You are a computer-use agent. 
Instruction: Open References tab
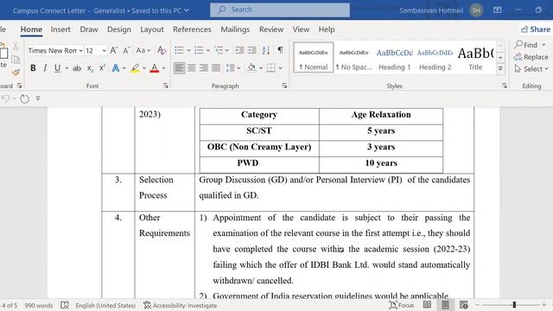(192, 29)
